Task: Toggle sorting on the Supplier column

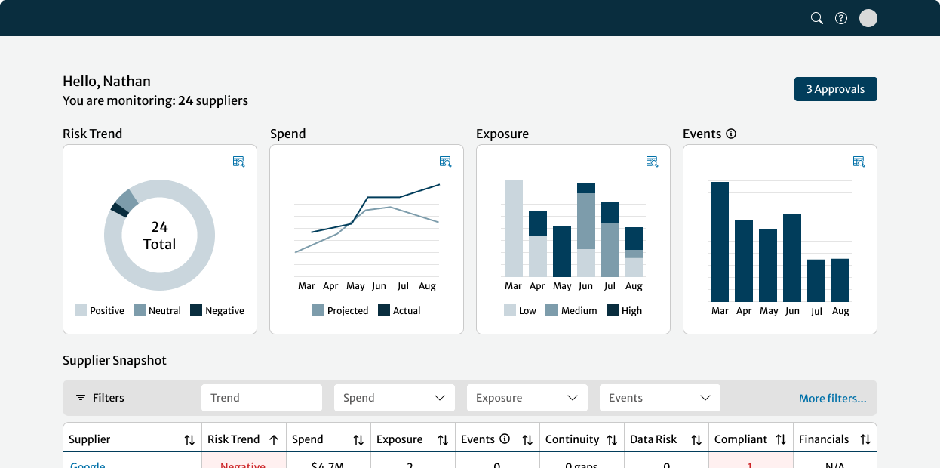Action: coord(189,439)
